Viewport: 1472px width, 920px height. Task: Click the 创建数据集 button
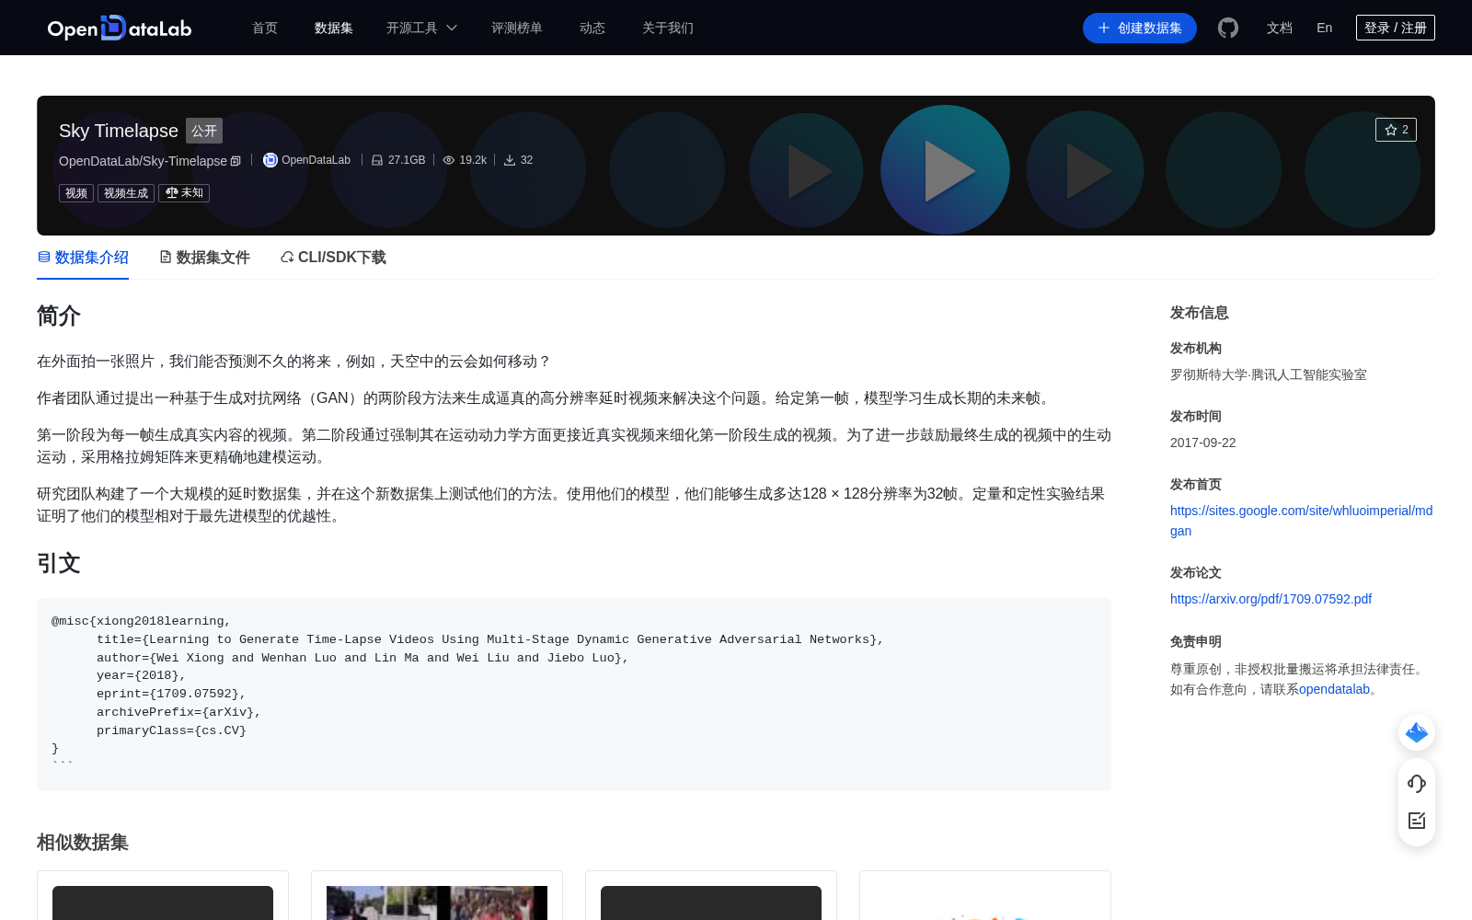tap(1140, 28)
